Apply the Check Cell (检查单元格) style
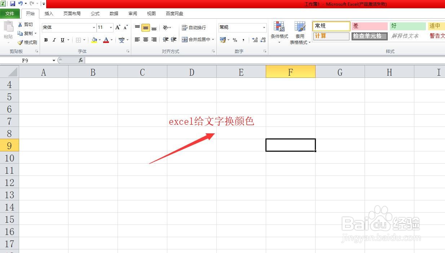Screen dimensions: 445x253 click(x=370, y=36)
